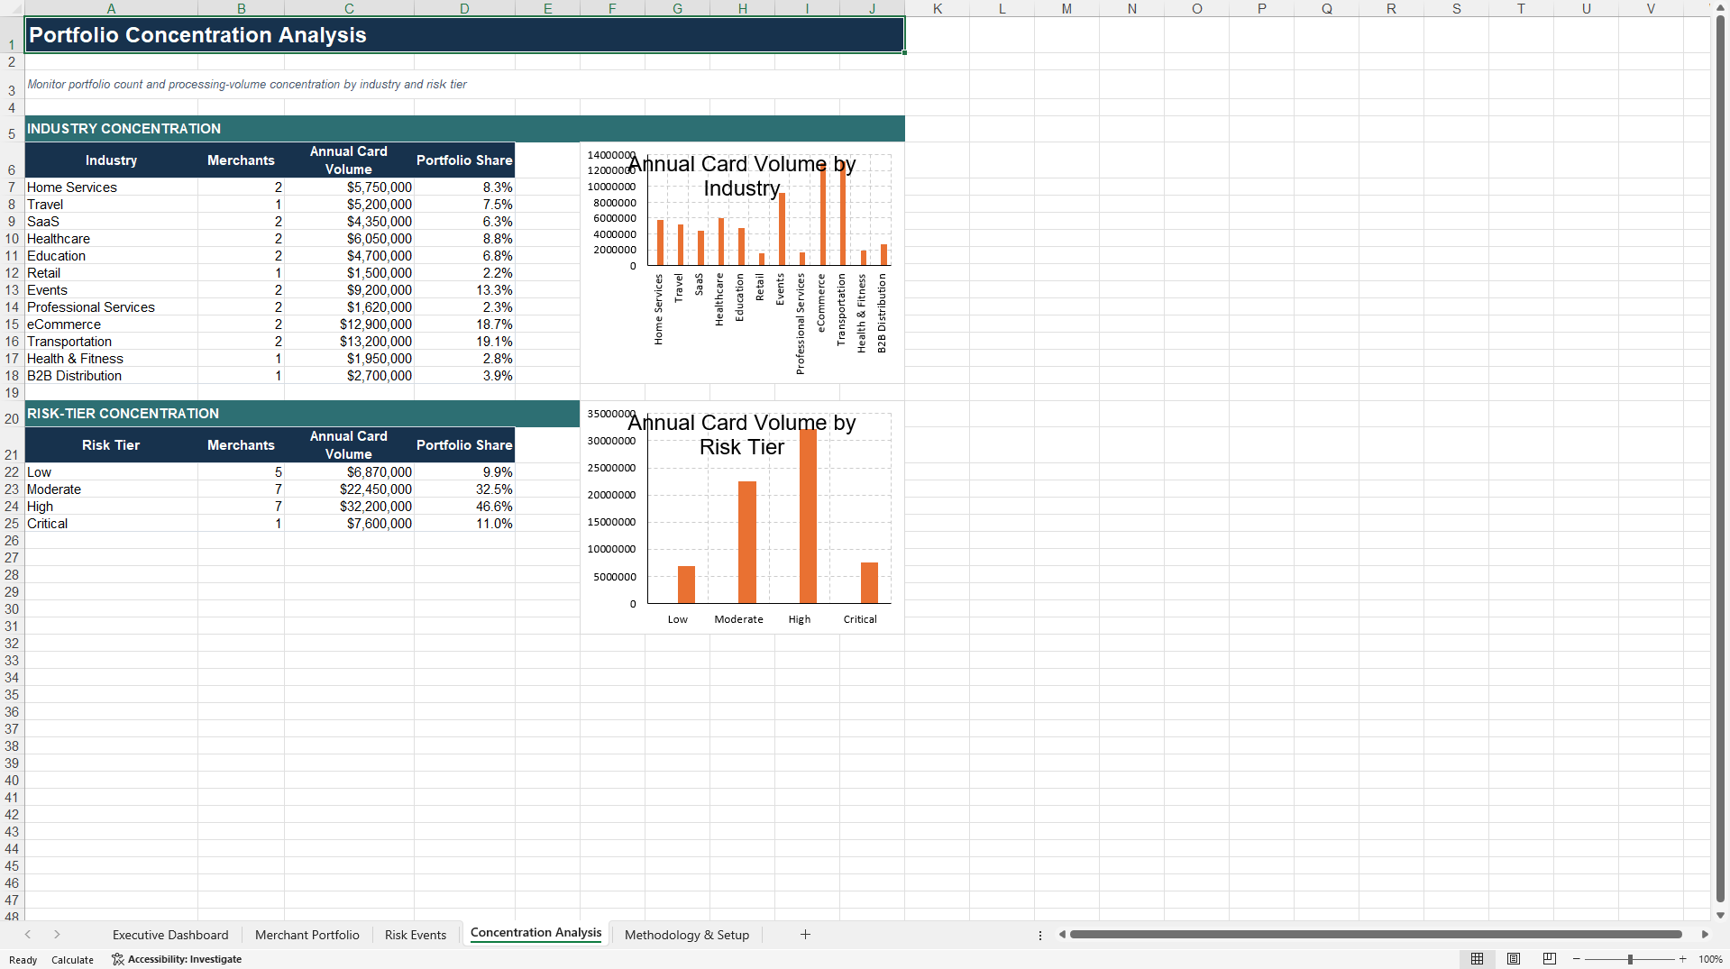1730x969 pixels.
Task: Select the Travel industry cell
Action: click(111, 205)
